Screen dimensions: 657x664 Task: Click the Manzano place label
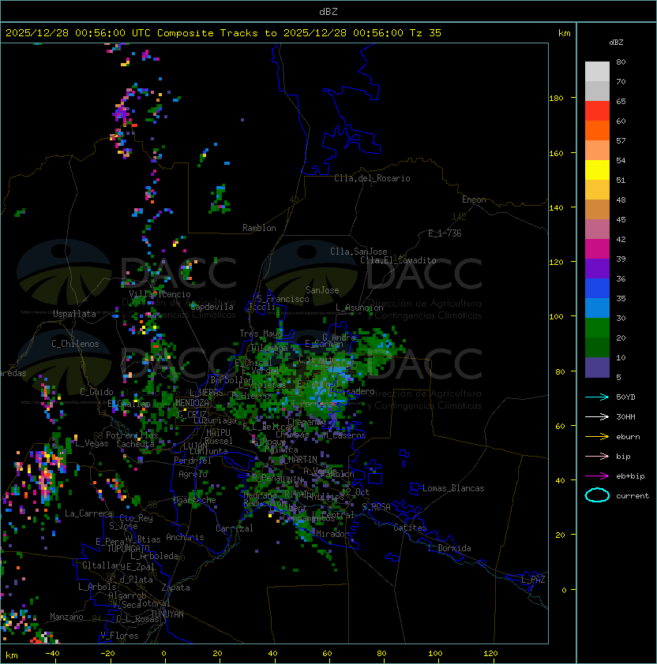[x=66, y=617]
